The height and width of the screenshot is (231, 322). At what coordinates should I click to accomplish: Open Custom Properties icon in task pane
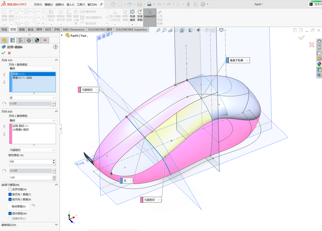(x=319, y=70)
